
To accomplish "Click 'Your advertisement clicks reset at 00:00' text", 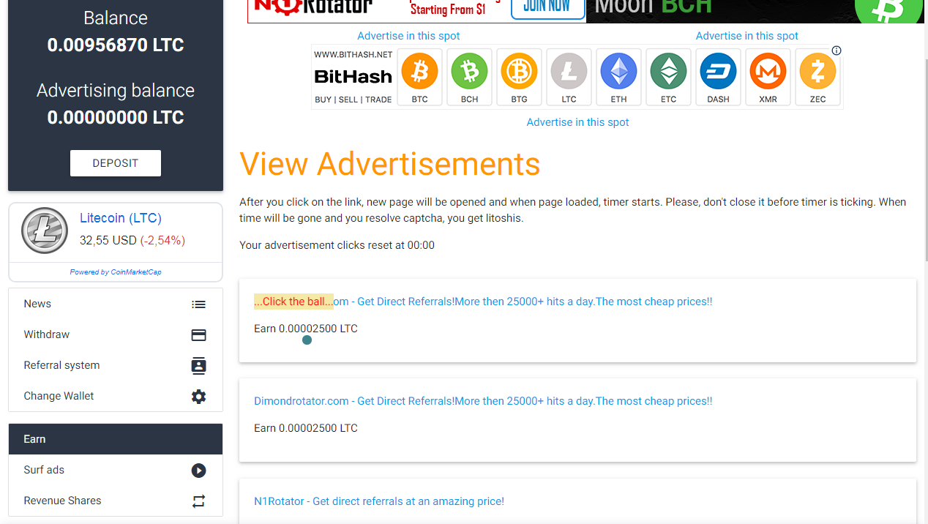I will coord(337,245).
